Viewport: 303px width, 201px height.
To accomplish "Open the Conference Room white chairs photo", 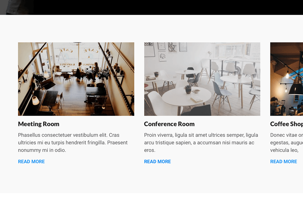I will pos(202,79).
